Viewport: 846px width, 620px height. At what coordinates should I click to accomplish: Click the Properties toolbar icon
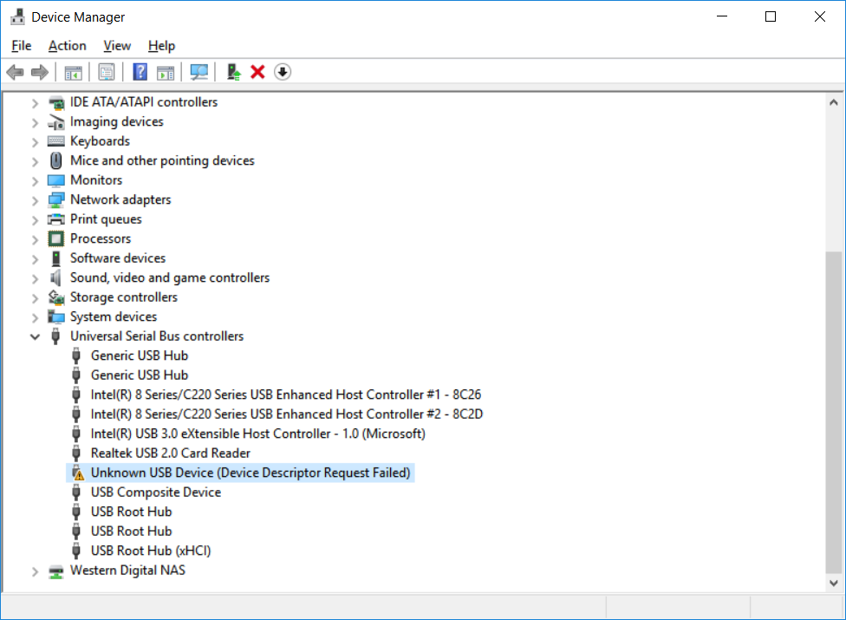tap(107, 72)
